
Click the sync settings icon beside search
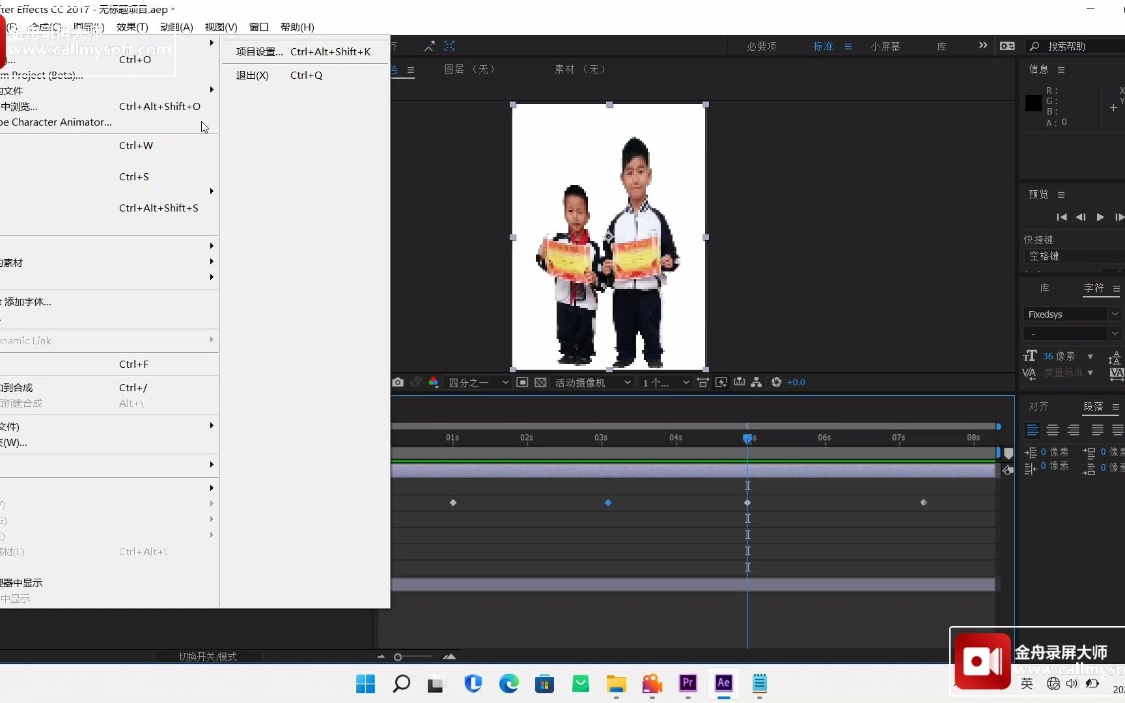[x=1007, y=46]
